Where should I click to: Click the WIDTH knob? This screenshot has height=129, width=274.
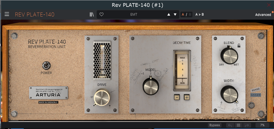coord(229,94)
